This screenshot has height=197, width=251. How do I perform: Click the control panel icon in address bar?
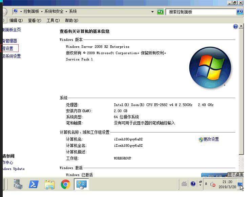coord(16,11)
